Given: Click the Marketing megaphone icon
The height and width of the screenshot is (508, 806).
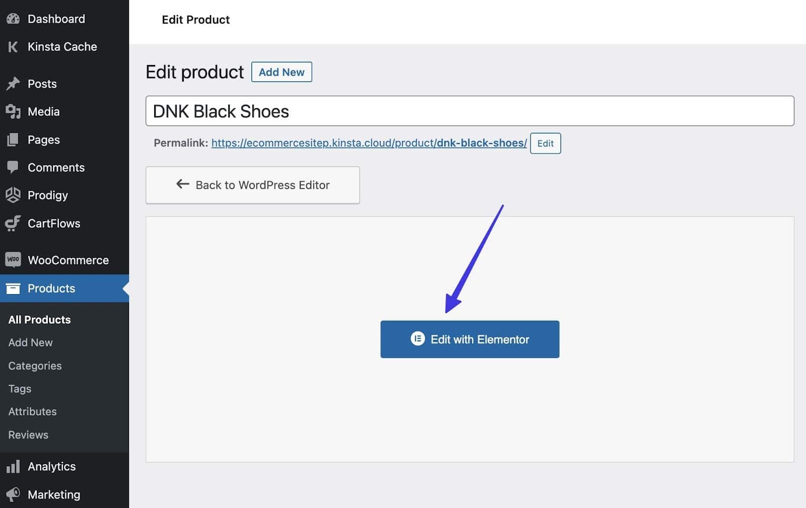Looking at the screenshot, I should pyautogui.click(x=13, y=494).
